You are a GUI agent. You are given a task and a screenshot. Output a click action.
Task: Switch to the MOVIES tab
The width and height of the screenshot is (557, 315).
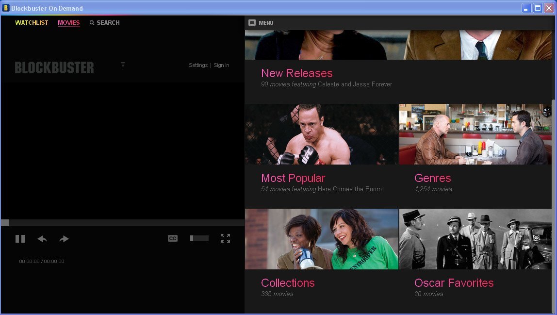point(68,23)
